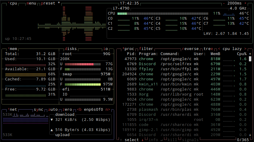254x142 pixels.
Task: Select Xorg process row
Action: click(x=184, y=94)
